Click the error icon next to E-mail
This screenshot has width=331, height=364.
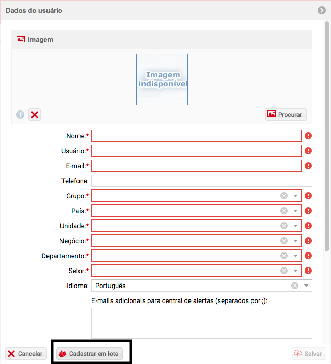point(308,166)
